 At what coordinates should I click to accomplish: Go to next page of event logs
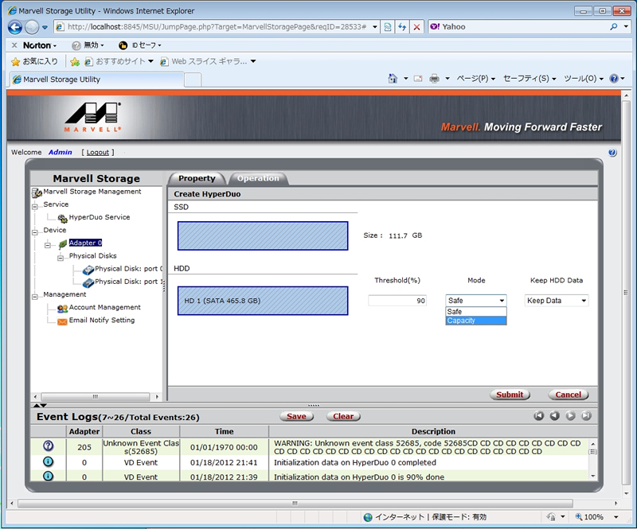[x=570, y=415]
